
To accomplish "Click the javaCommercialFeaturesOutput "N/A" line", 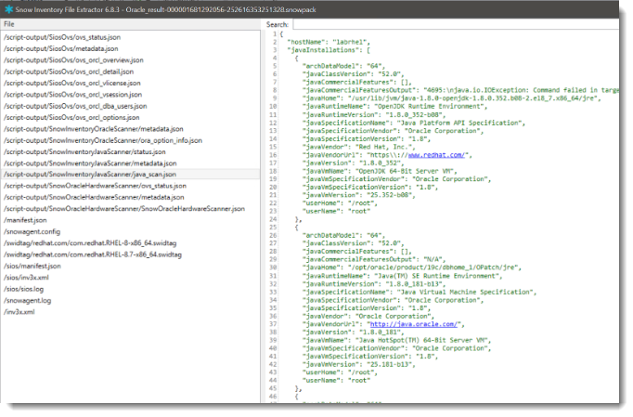I will 374,259.
